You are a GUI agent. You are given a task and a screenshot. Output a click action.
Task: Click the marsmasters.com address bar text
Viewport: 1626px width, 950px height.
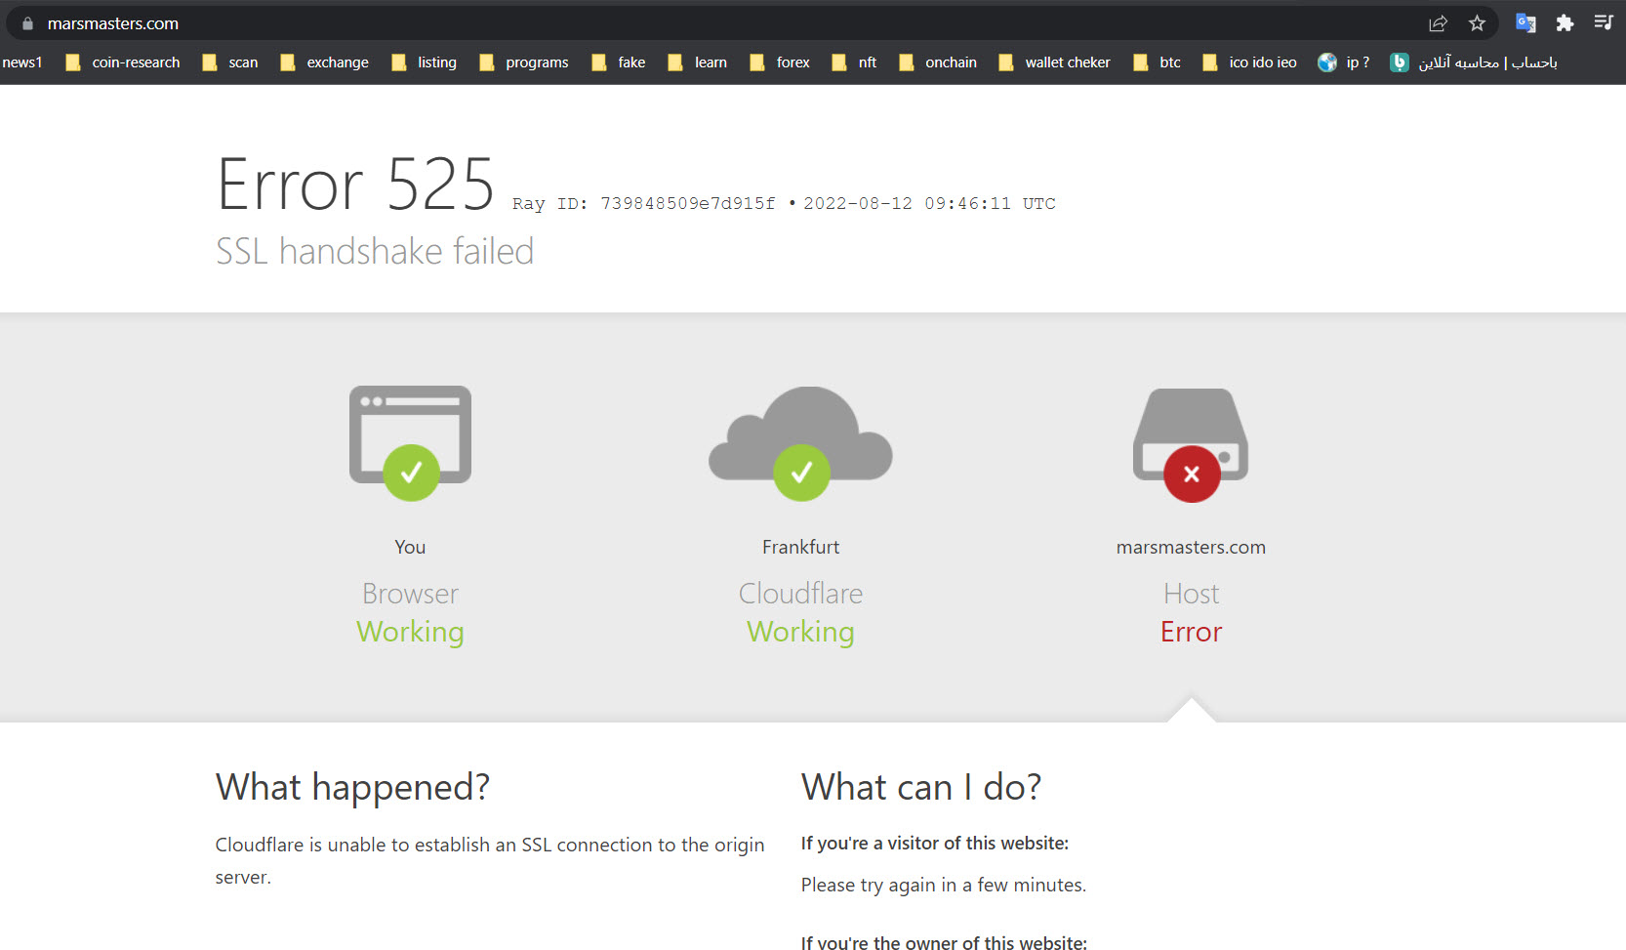113,23
